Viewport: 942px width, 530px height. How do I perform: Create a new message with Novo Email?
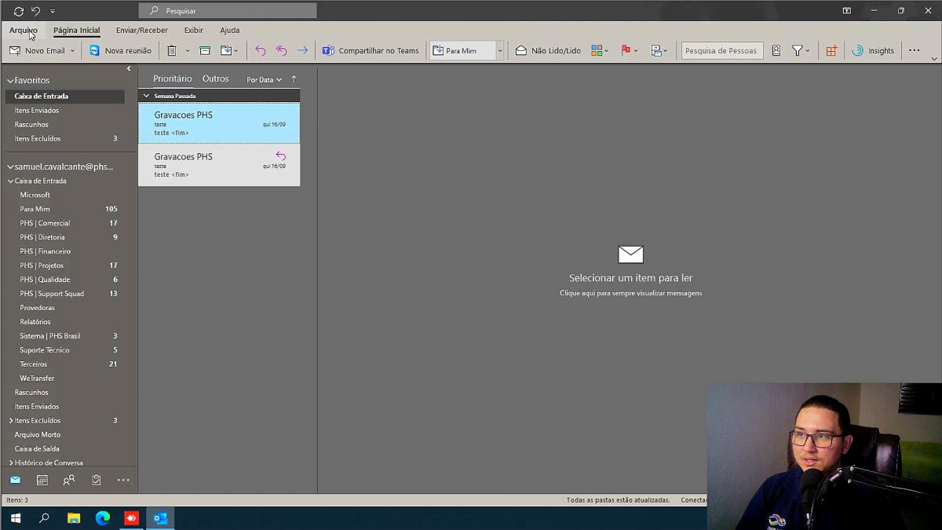(37, 50)
